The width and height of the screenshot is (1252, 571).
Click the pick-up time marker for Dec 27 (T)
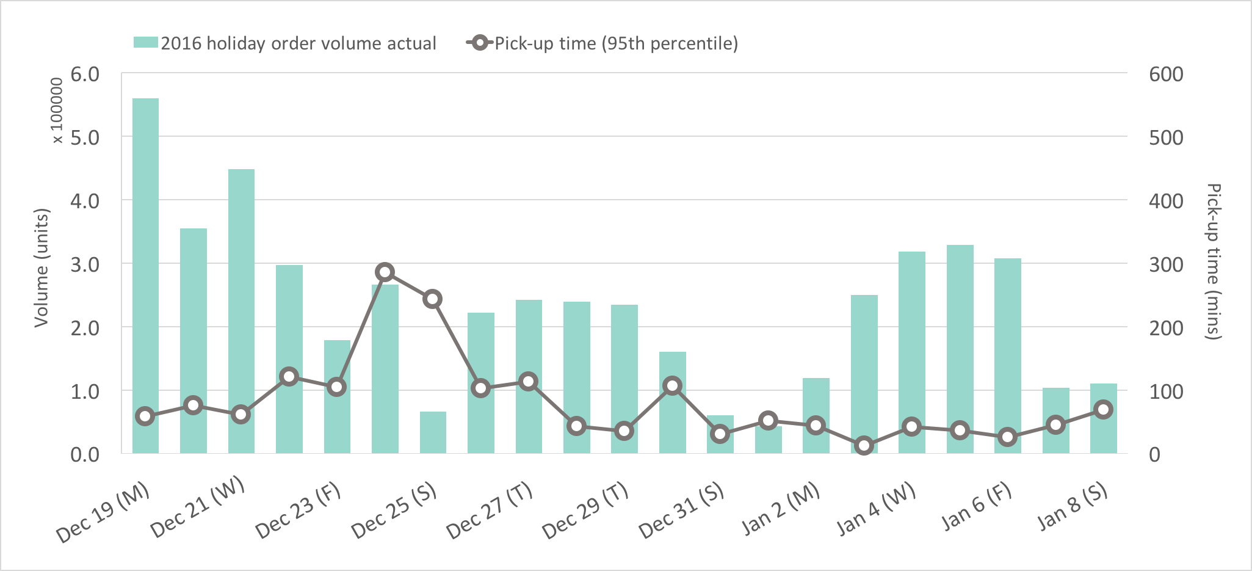529,382
